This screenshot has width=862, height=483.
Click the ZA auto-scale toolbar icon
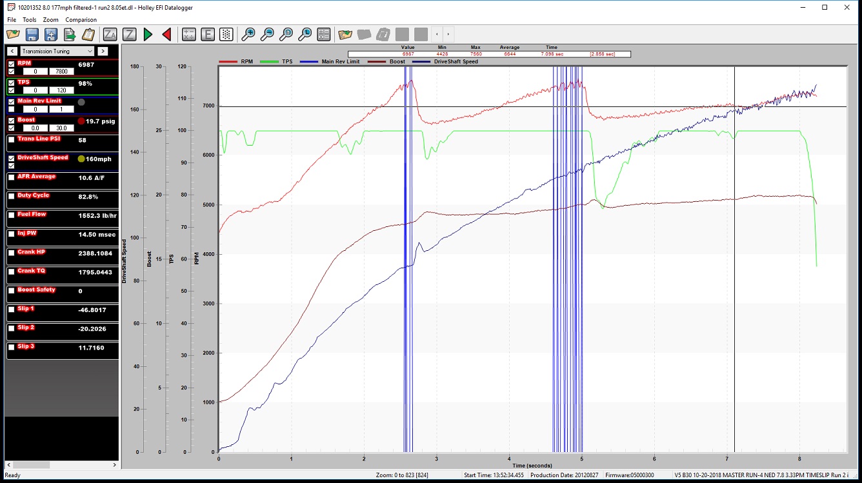pos(110,34)
